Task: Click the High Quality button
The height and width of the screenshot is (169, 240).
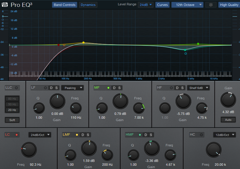Action: tap(229, 5)
